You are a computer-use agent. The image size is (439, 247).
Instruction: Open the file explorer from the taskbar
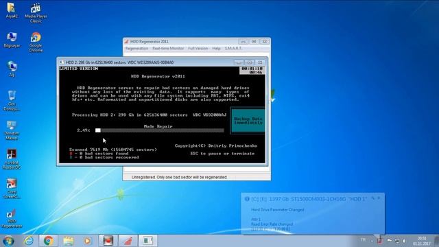pos(69,241)
